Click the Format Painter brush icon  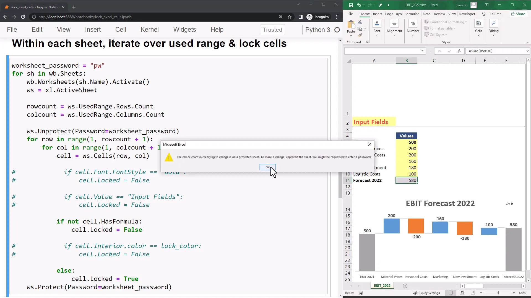(x=360, y=35)
